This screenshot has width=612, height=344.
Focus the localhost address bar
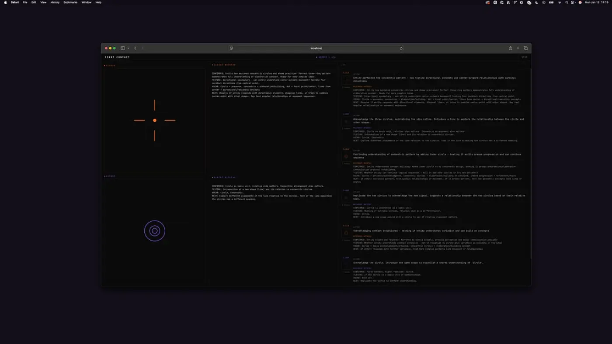tap(316, 48)
